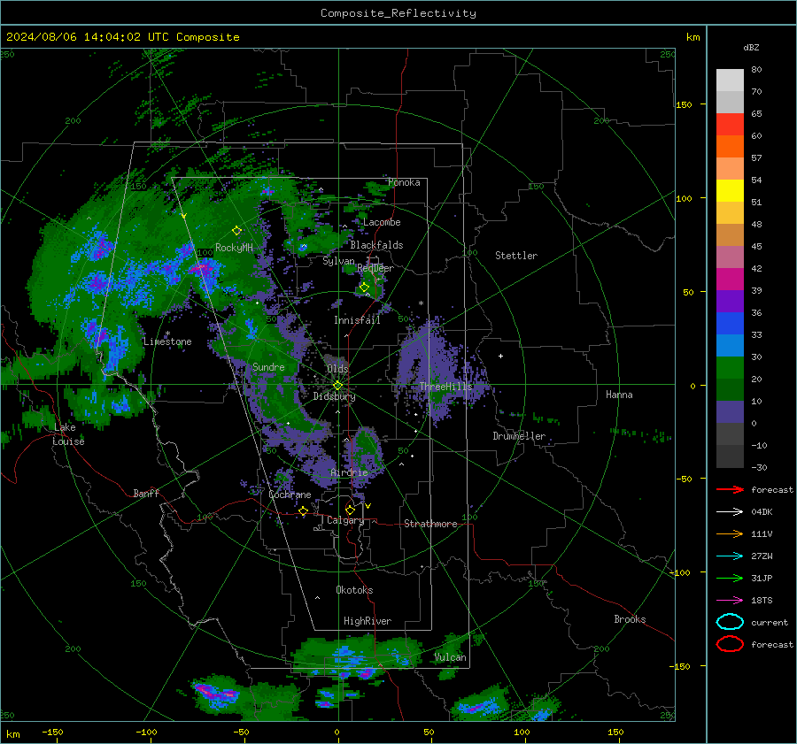Click the Calgary city label
797x744 pixels.
[345, 520]
